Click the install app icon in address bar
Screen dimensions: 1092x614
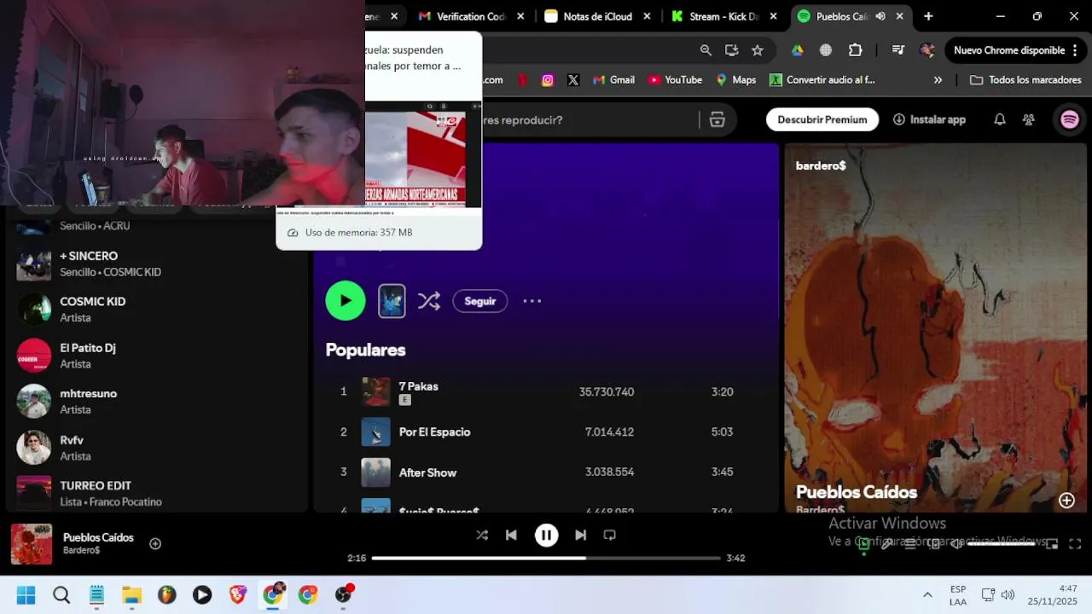(x=731, y=50)
